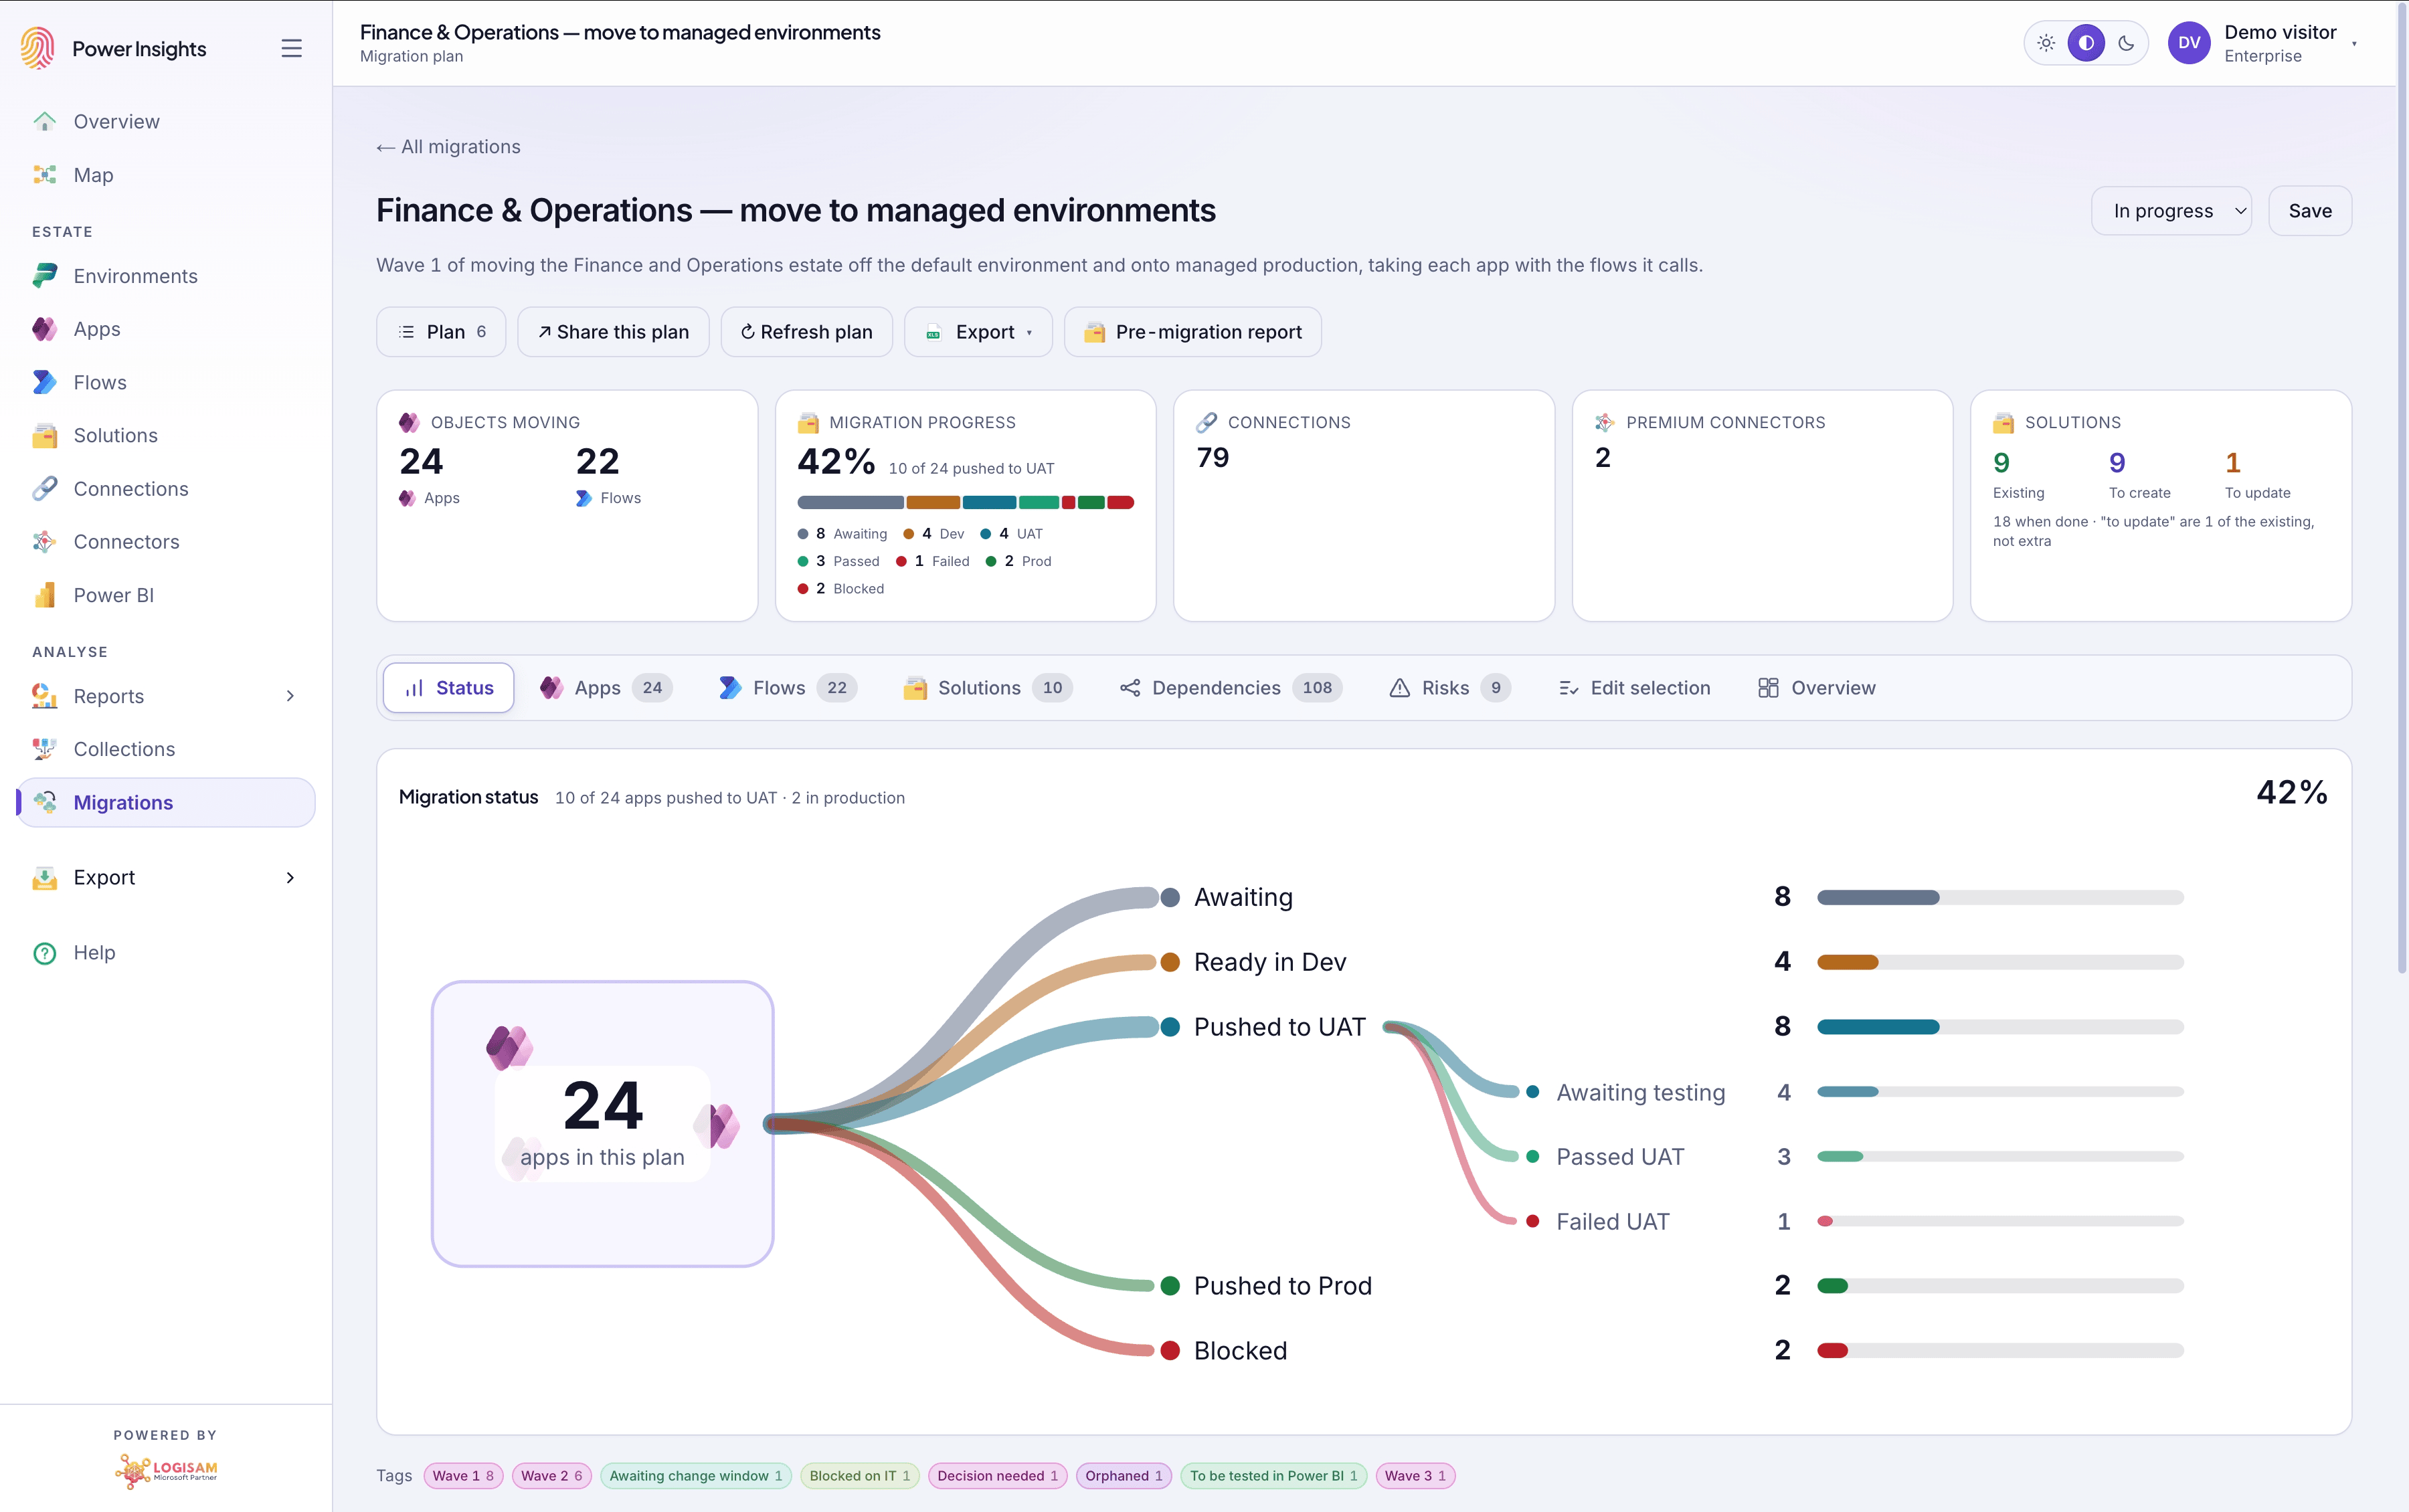Open Connectors icon in sidebar
This screenshot has height=1512, width=2409.
(45, 541)
